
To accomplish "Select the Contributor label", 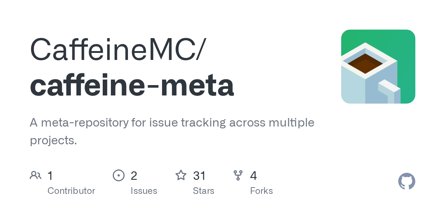I will 71,191.
